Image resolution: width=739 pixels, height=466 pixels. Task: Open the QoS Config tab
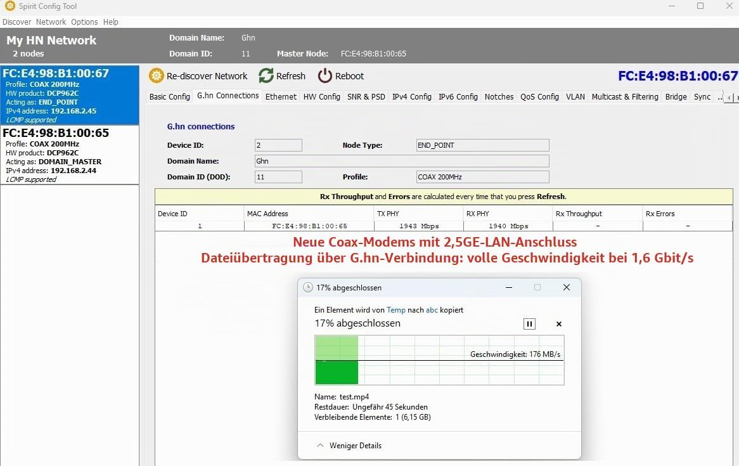click(x=539, y=96)
